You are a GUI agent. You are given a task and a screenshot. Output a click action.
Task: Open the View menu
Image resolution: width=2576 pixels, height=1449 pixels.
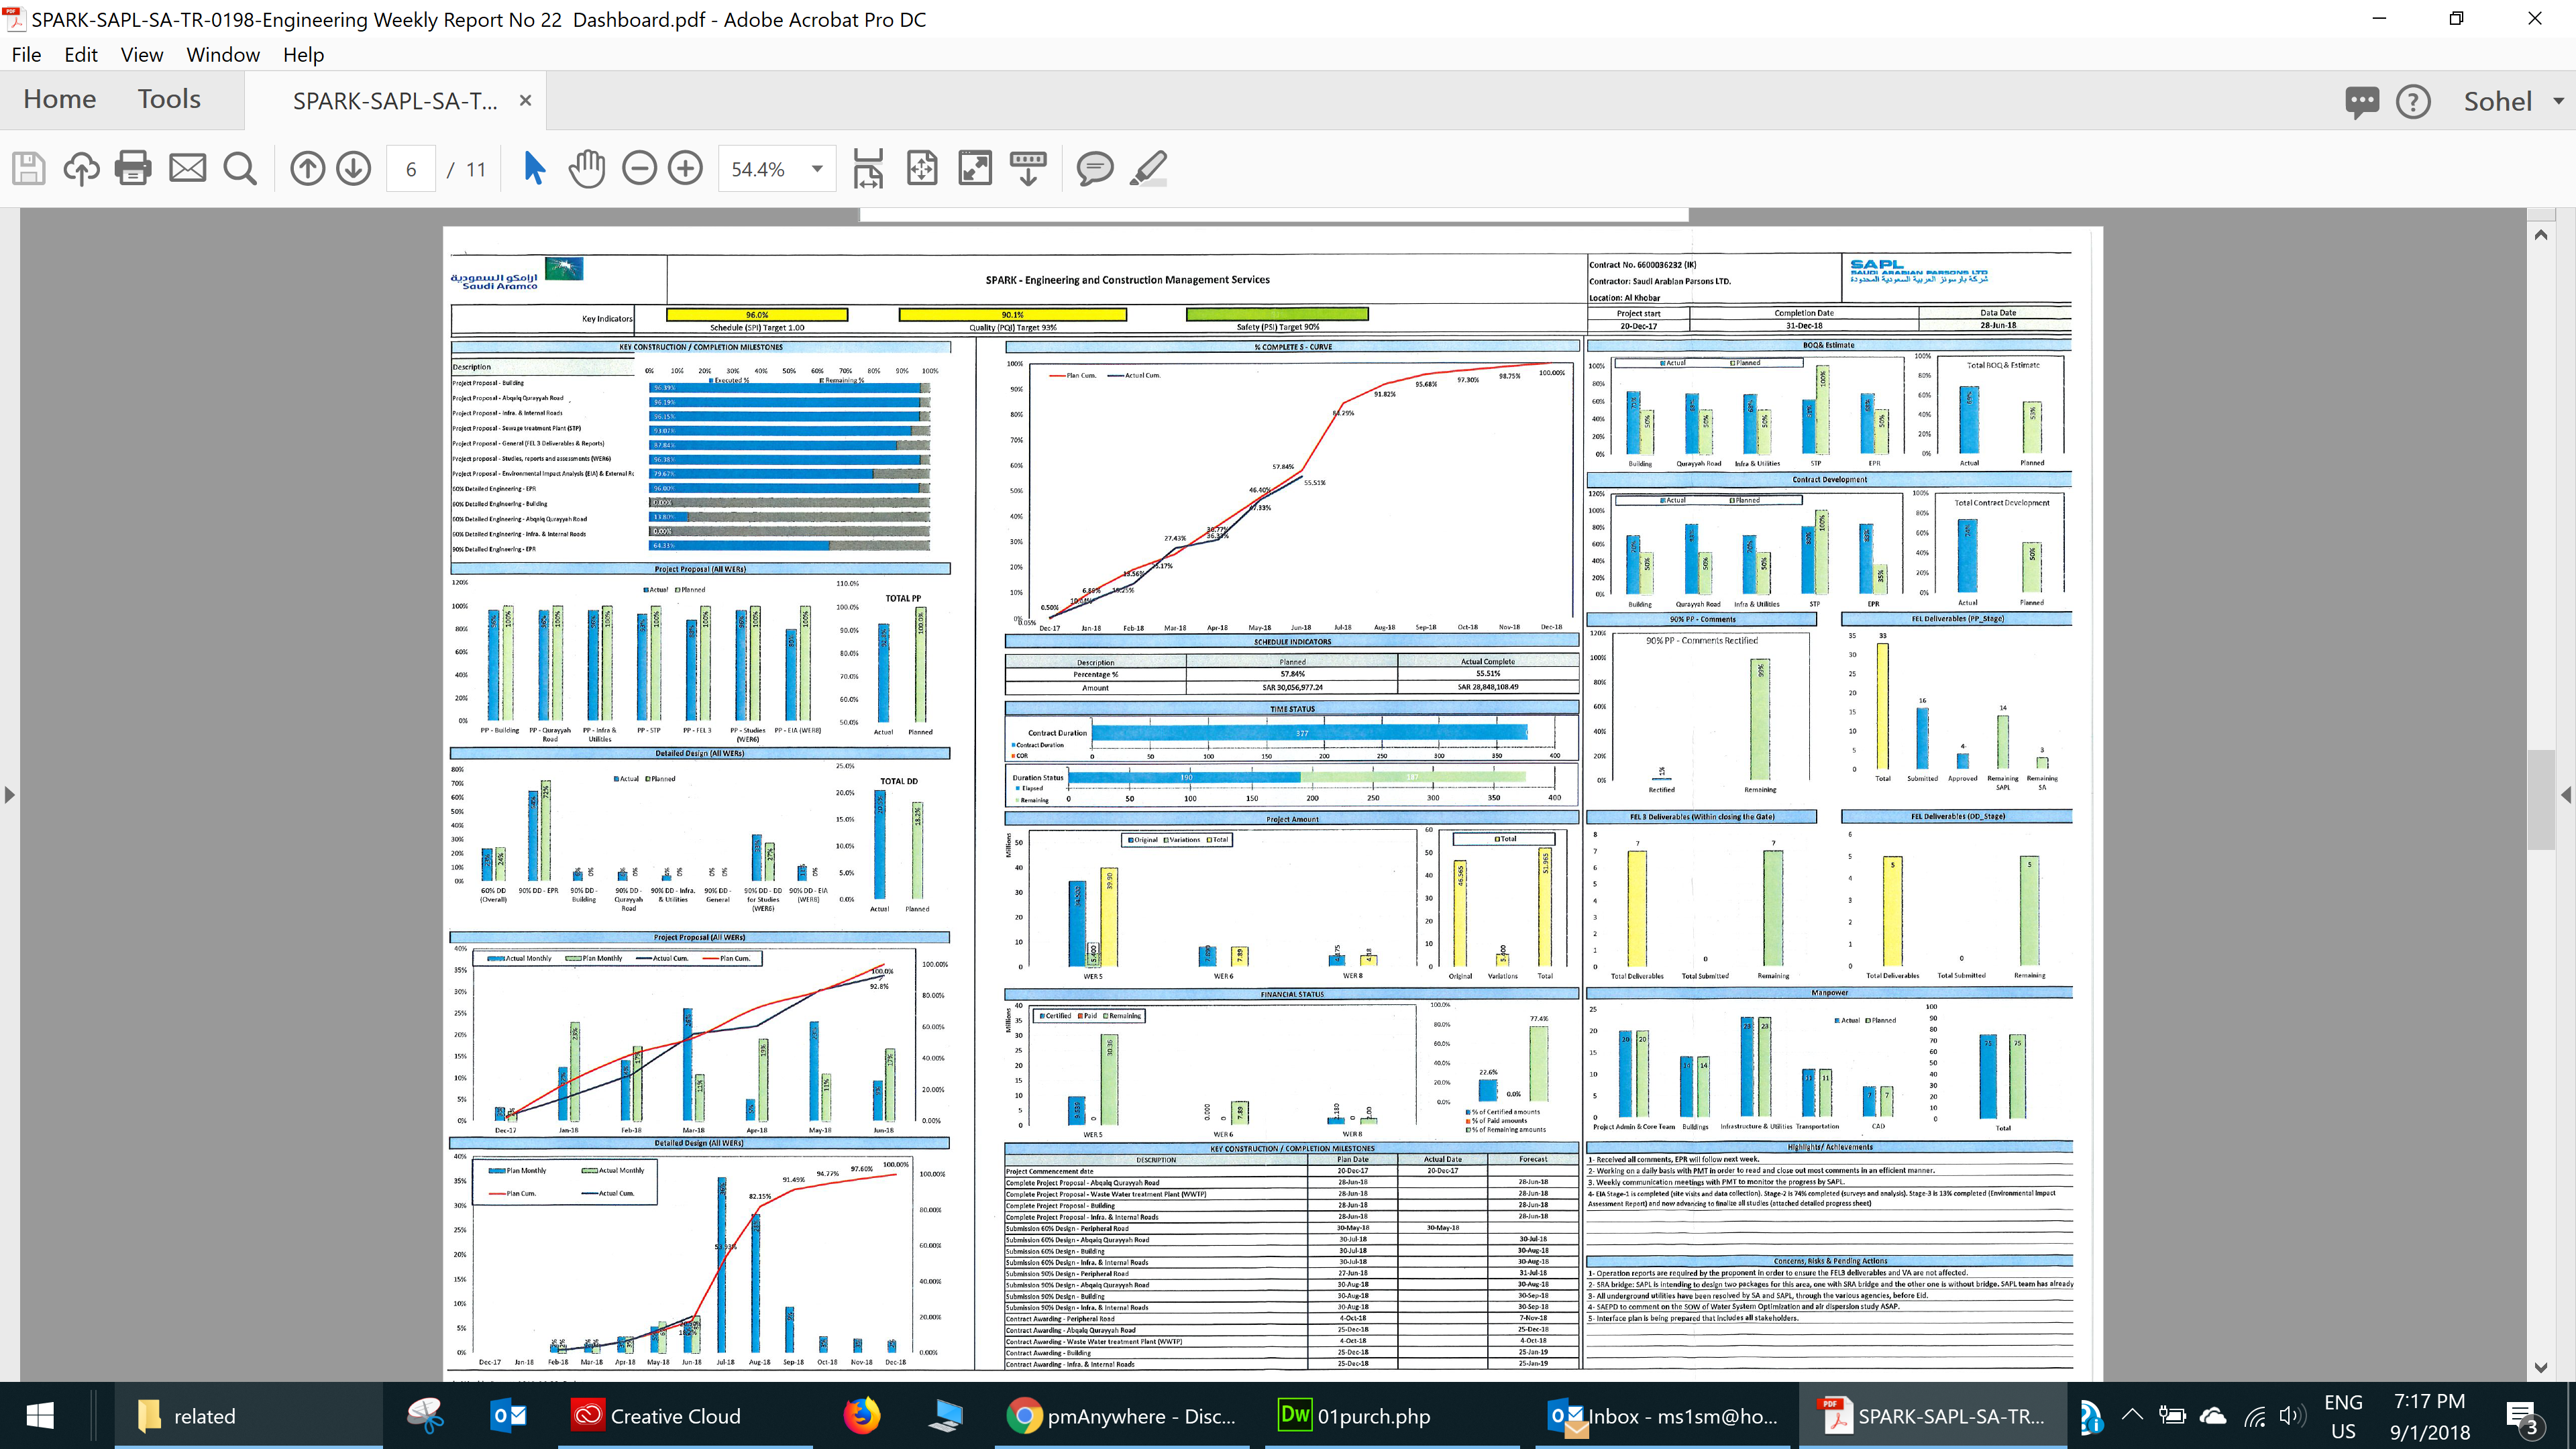pyautogui.click(x=141, y=55)
